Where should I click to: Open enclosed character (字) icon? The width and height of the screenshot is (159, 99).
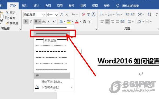[x=89, y=22]
